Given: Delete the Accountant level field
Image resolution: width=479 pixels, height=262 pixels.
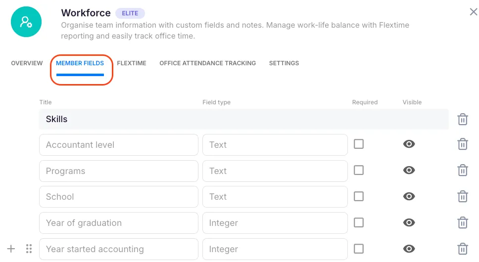Looking at the screenshot, I should (x=462, y=144).
